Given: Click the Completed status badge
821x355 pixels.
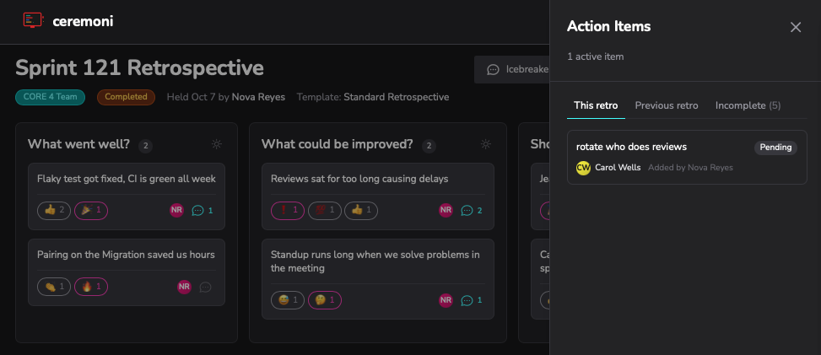Looking at the screenshot, I should [x=126, y=97].
